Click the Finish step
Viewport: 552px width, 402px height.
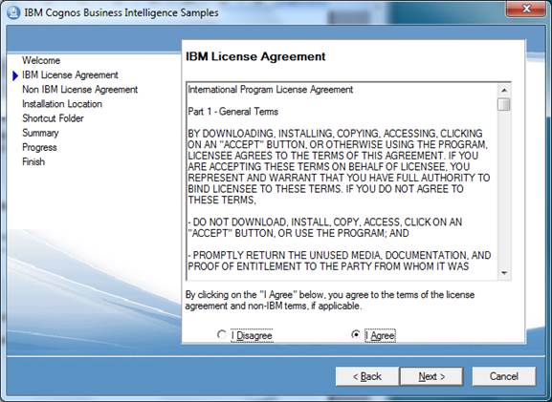tap(33, 161)
